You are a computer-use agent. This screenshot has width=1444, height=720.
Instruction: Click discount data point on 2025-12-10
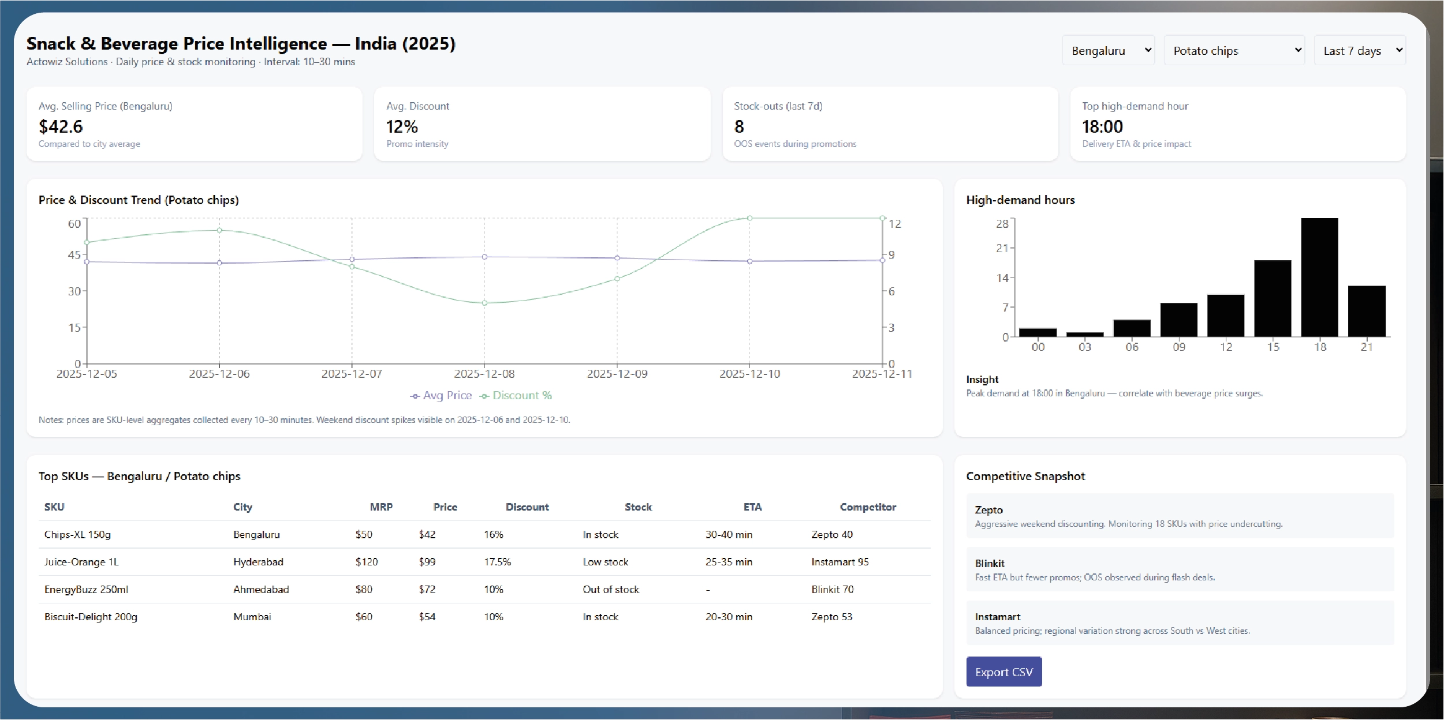(749, 218)
